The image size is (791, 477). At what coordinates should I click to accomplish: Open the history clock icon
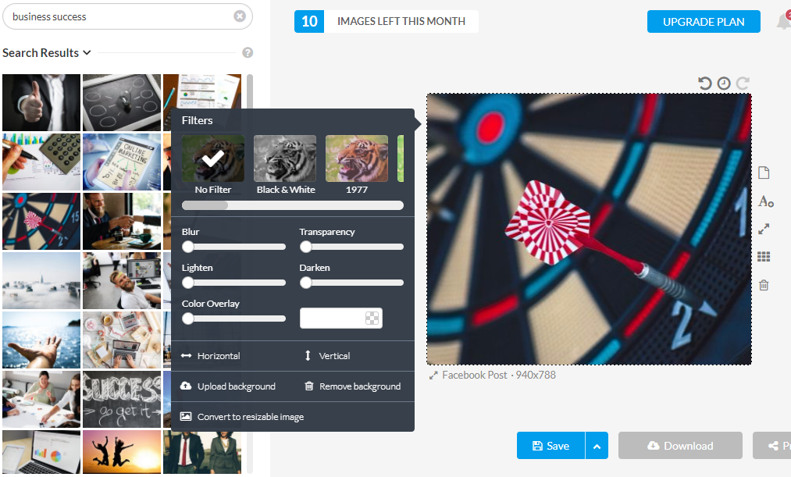724,84
